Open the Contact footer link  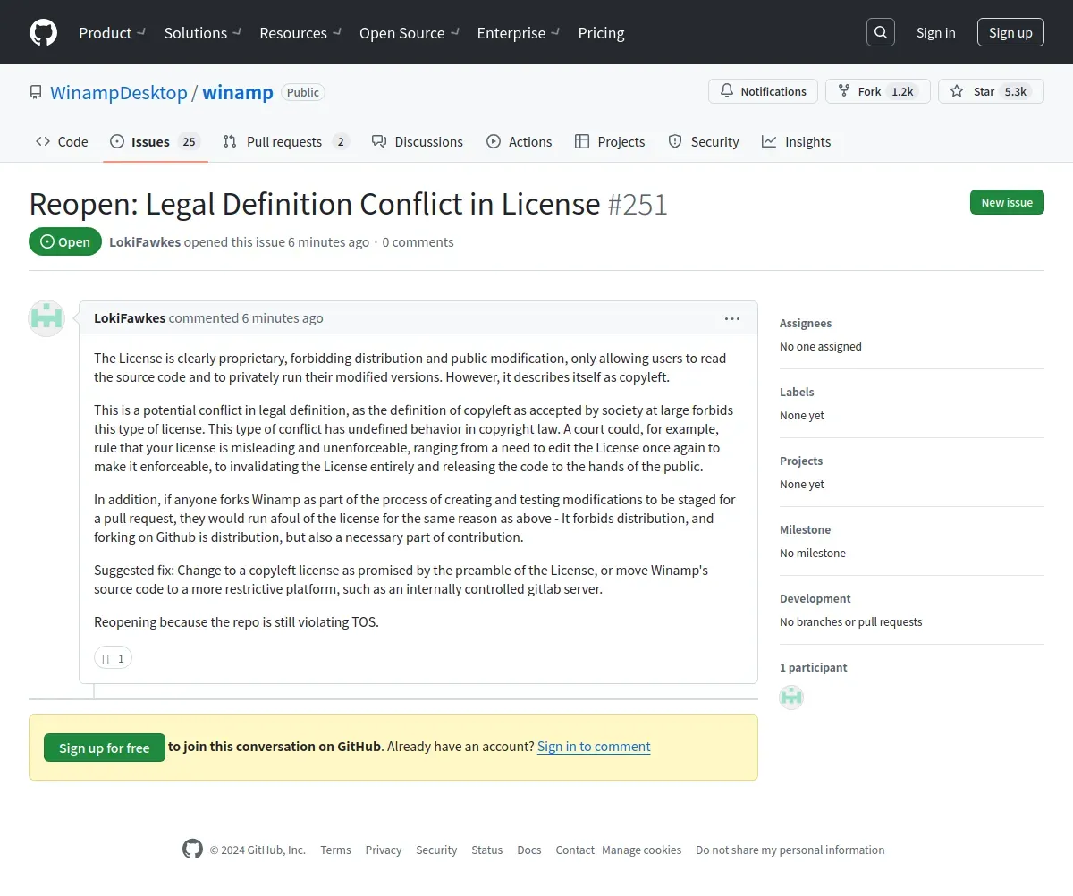click(x=575, y=850)
